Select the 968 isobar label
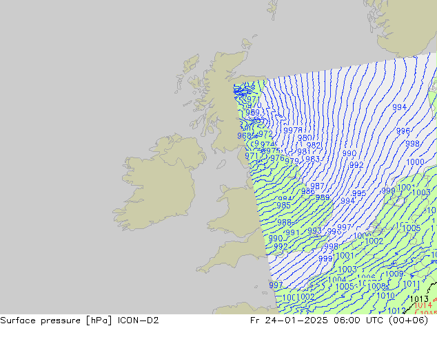Image resolution: width=437 pixels, height=337 pixels. coord(244,135)
